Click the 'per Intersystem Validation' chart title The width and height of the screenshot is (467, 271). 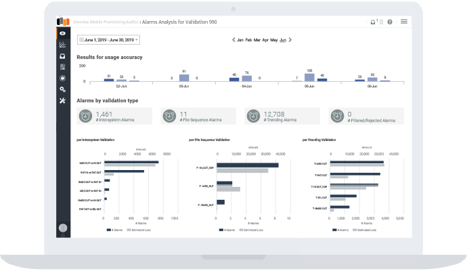[95, 140]
